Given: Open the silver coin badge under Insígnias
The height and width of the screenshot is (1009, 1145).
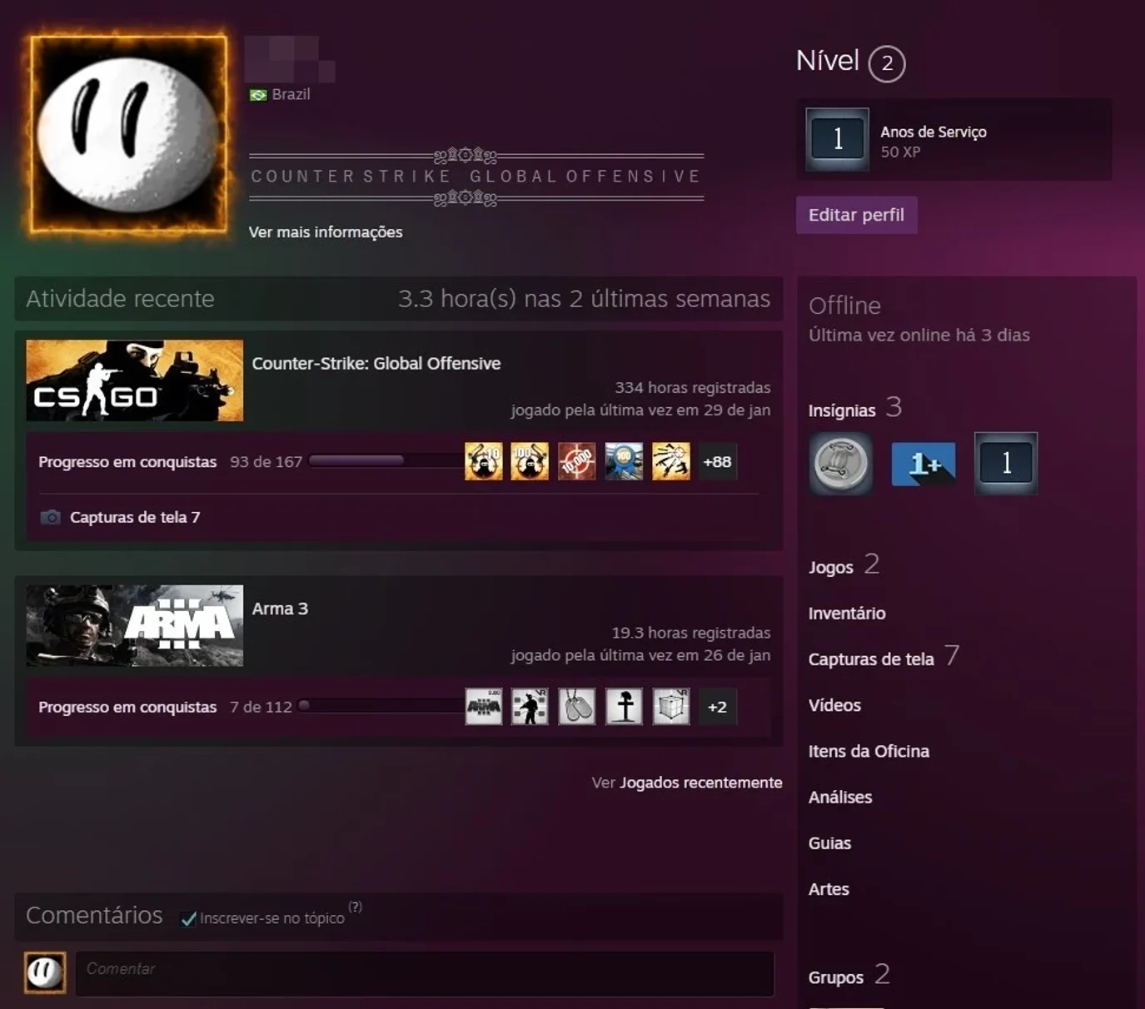Looking at the screenshot, I should tap(840, 464).
